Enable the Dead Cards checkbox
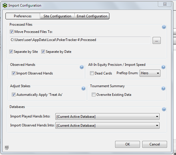Screen dimensions: 176x155 [x=92, y=73]
